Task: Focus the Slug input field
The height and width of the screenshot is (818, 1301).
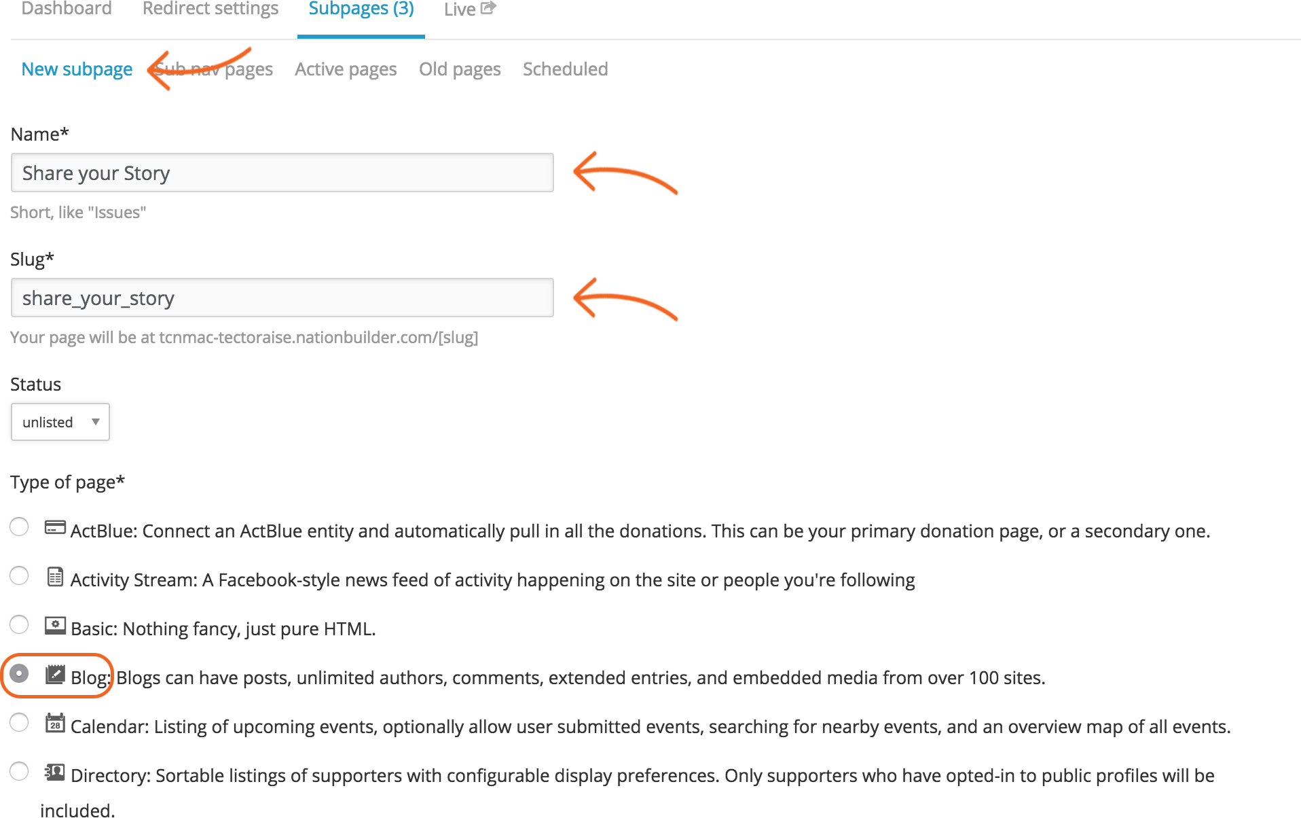Action: [x=282, y=298]
